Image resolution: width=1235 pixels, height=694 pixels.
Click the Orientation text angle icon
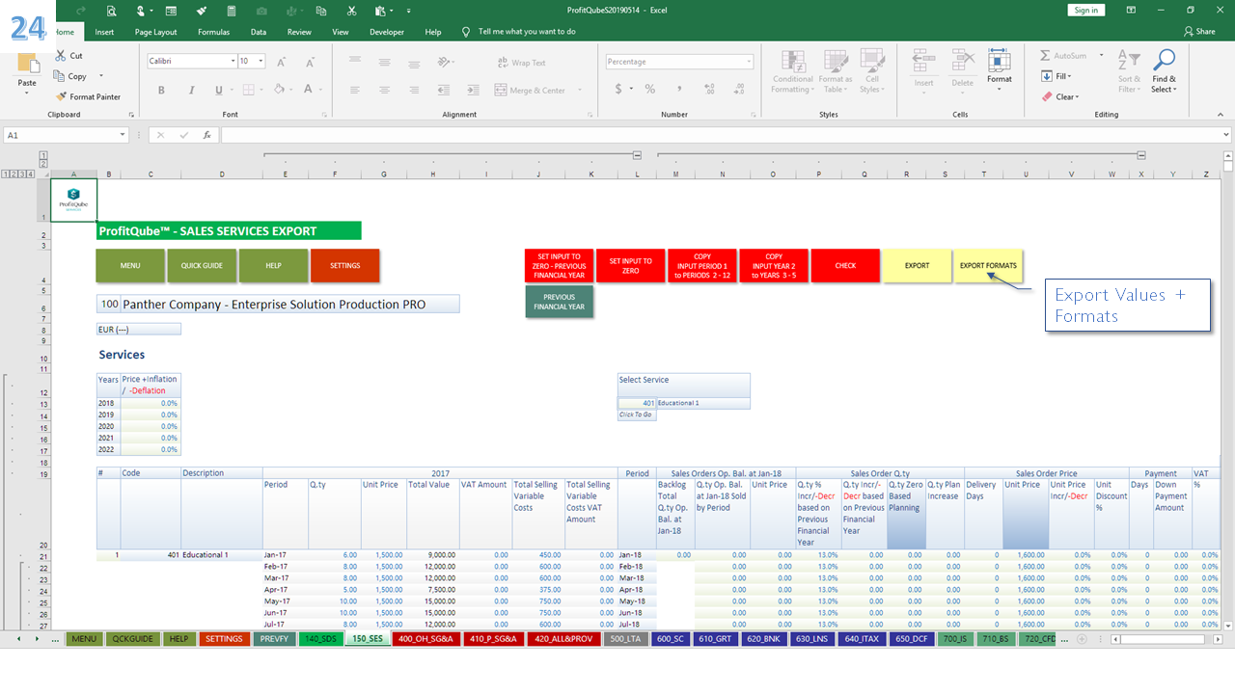pyautogui.click(x=446, y=62)
